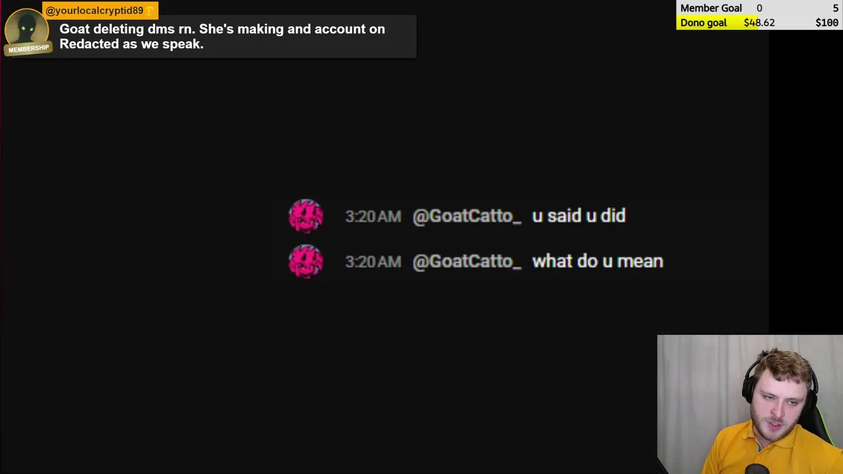843x474 pixels.
Task: Click the Member Goal current count 0
Action: click(759, 8)
